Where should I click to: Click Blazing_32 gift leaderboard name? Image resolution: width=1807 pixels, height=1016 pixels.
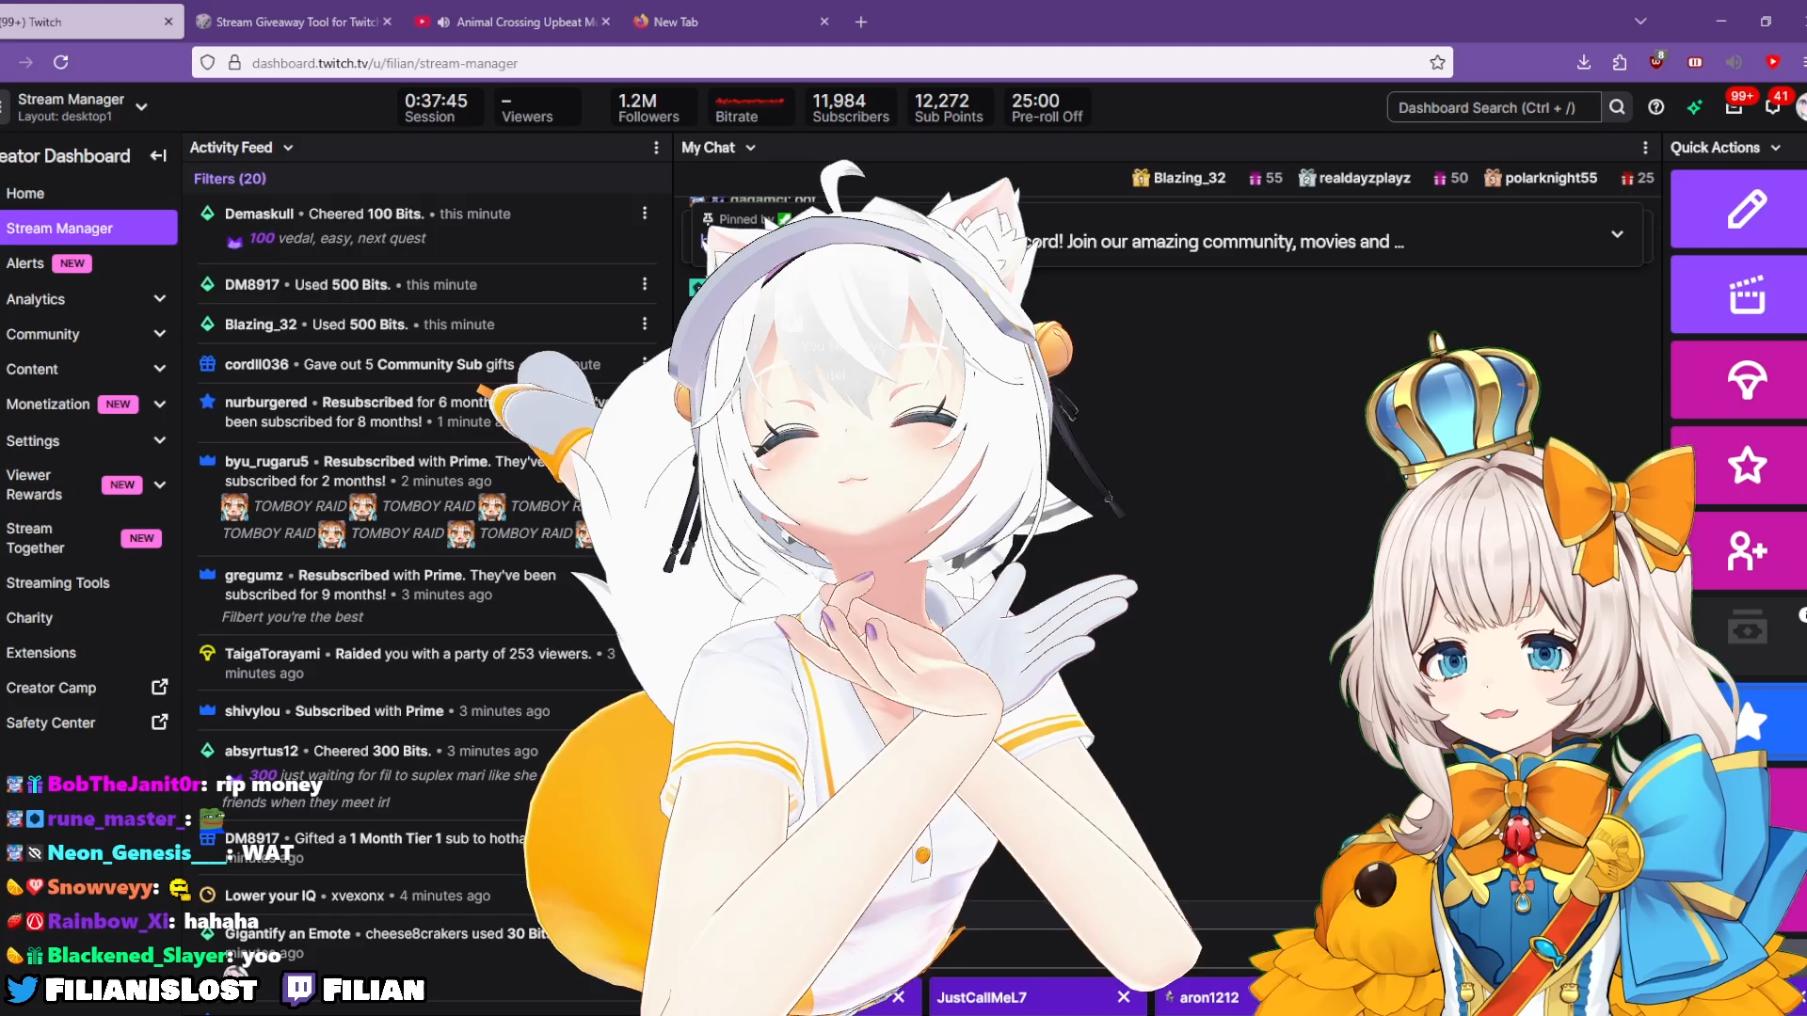[x=1190, y=178]
